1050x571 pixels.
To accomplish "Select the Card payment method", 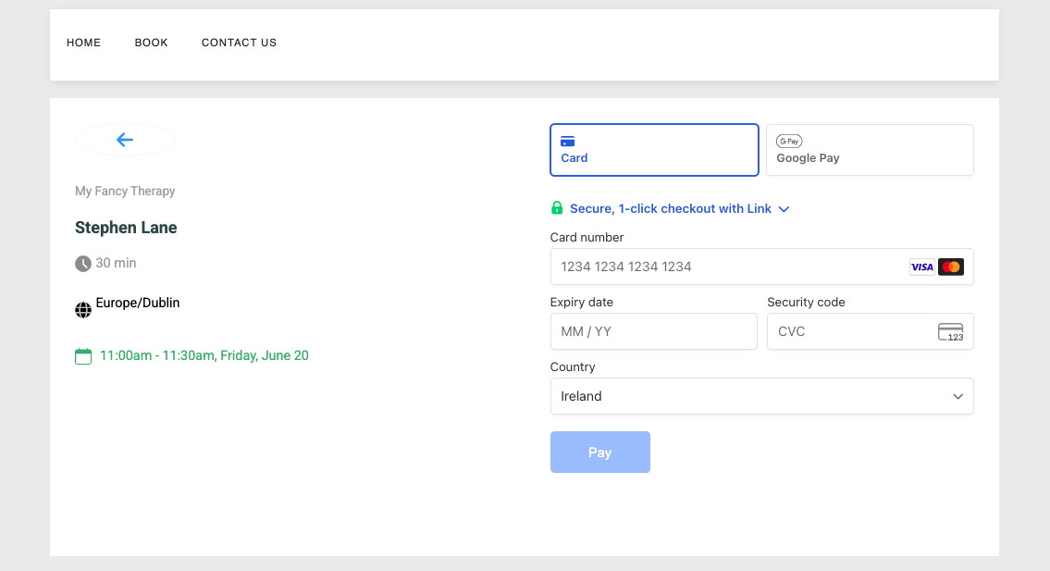I will pos(654,149).
